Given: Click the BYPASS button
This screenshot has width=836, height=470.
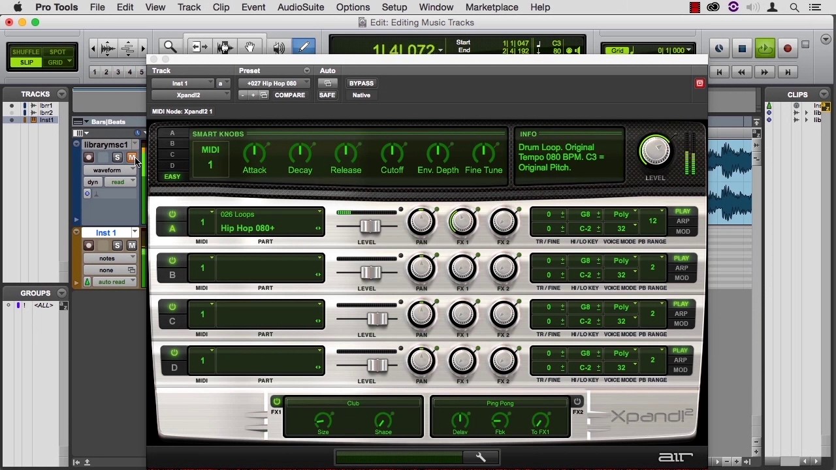Looking at the screenshot, I should pos(361,84).
